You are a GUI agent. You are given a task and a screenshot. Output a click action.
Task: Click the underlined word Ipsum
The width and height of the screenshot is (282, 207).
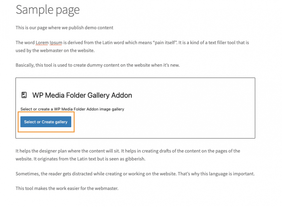tap(56, 42)
